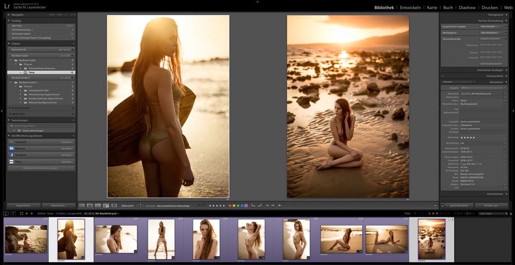
Task: Open Sortieren order dropdown
Action: (175, 206)
